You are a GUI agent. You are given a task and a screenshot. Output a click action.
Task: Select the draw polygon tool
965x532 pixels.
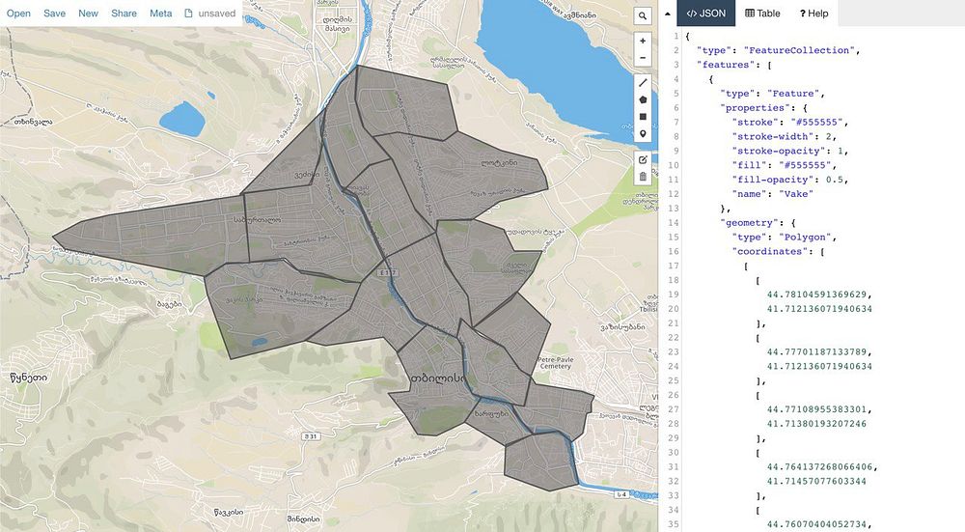pyautogui.click(x=643, y=99)
